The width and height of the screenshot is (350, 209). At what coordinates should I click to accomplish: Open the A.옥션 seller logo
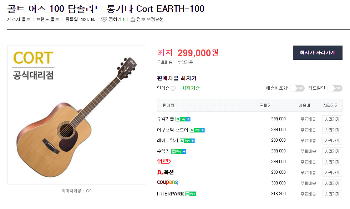click(x=165, y=172)
